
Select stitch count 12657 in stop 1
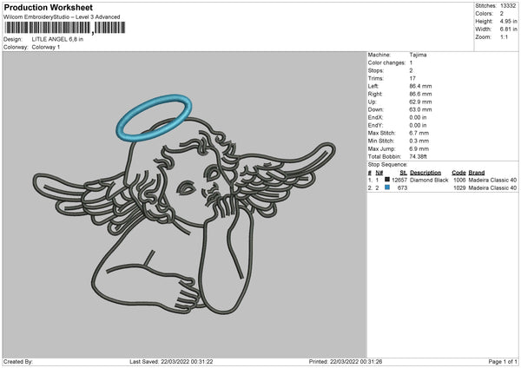399,181
